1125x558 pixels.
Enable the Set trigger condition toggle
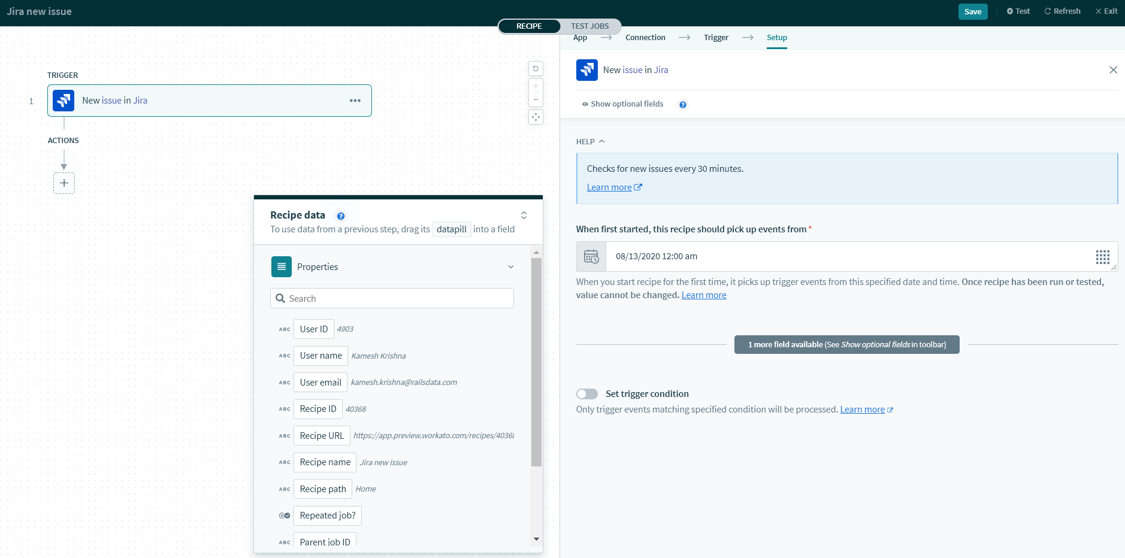pos(587,394)
